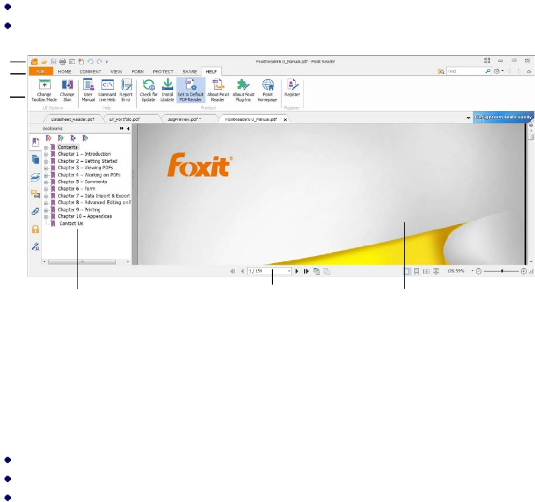Open the document tab list dropdown arrow
This screenshot has height=502, width=535.
click(468, 118)
